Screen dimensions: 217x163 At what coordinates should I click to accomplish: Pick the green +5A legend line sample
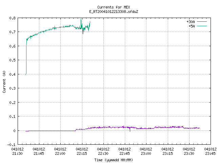click(202, 26)
